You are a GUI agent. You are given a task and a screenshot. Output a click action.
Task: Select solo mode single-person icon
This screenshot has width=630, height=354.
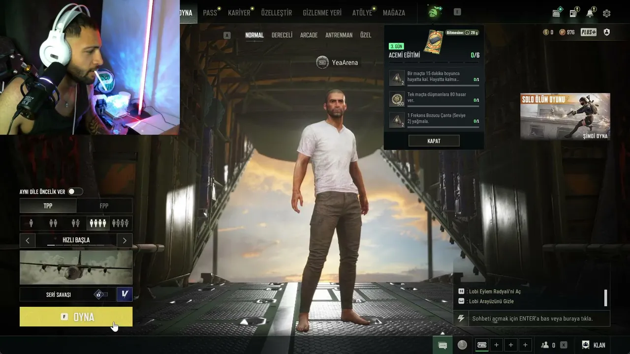click(x=31, y=223)
